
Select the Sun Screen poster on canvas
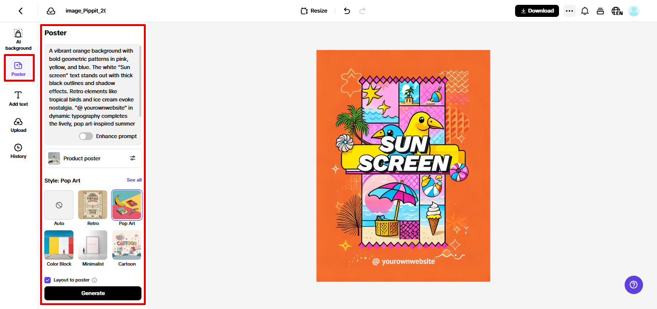(x=403, y=166)
